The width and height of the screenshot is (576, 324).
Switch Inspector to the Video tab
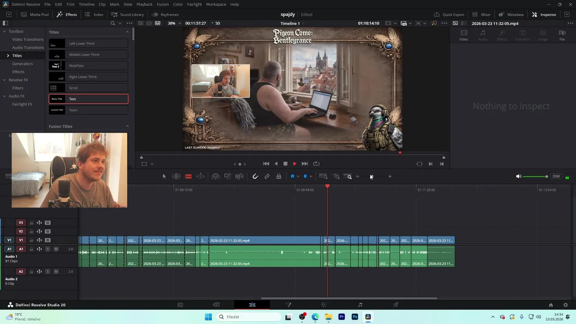point(463,35)
